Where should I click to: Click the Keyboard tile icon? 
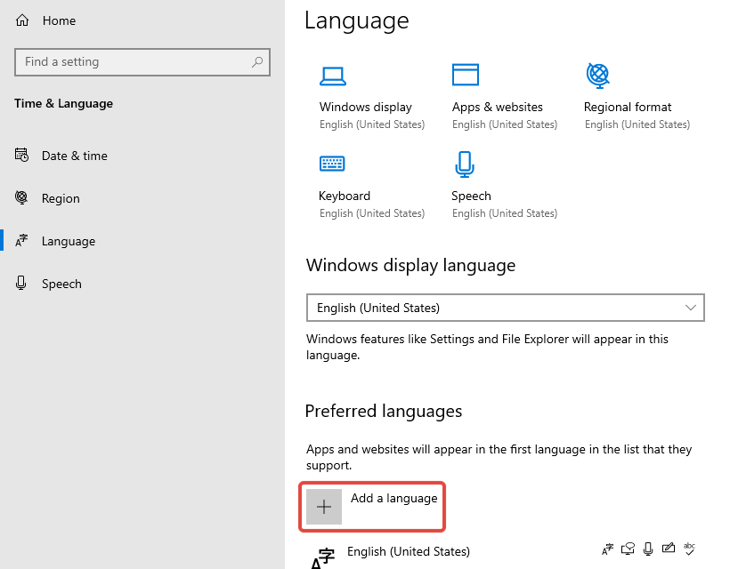(332, 164)
